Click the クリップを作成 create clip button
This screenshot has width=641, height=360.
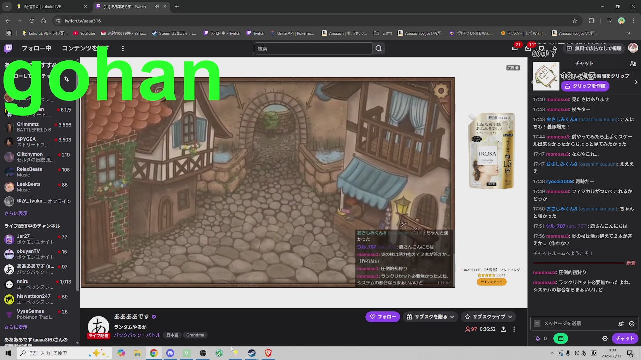point(584,86)
